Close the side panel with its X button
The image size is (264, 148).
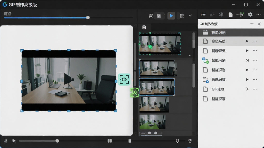tap(259, 24)
